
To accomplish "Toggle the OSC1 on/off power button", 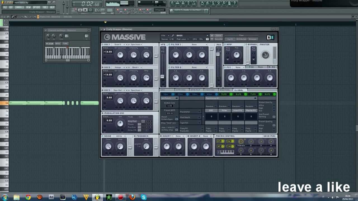I will (x=103, y=44).
